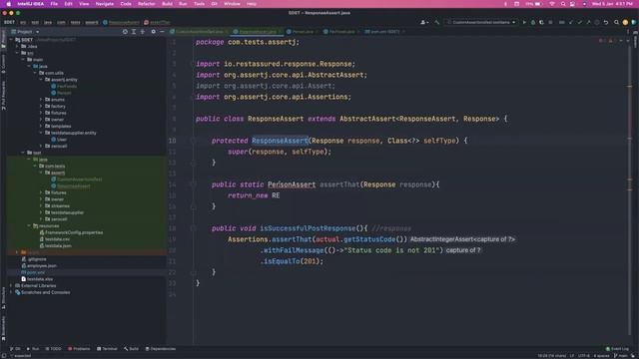Select FrameworkConfig.properties file

click(x=74, y=232)
